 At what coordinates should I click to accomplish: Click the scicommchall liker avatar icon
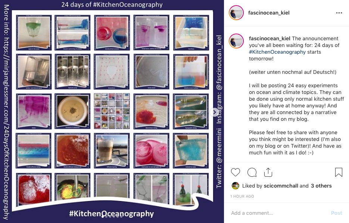tap(235, 186)
